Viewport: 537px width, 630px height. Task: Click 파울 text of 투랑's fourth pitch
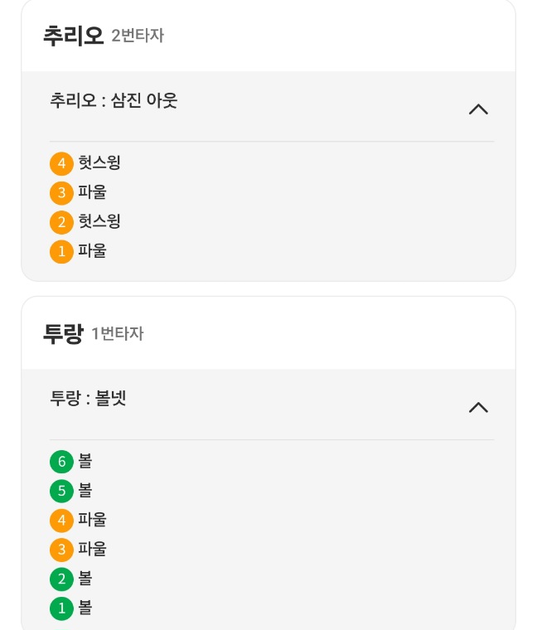[93, 520]
